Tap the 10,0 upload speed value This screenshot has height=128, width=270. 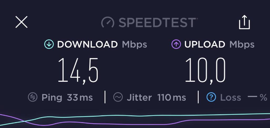[x=205, y=71]
